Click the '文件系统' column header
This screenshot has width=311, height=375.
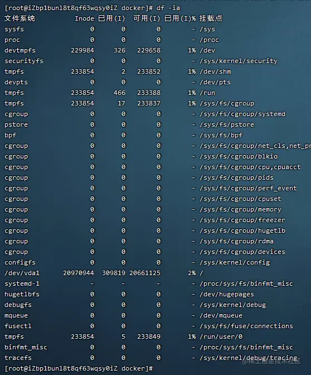20,18
